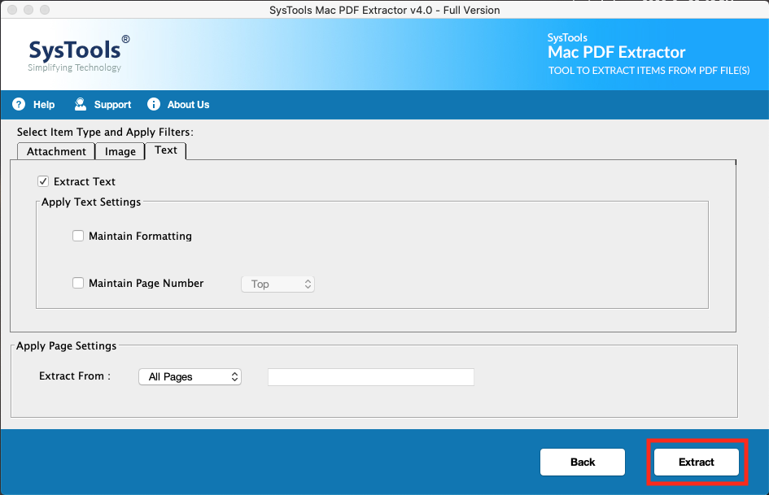Click the Select Item Type and Apply Filters text

point(105,132)
